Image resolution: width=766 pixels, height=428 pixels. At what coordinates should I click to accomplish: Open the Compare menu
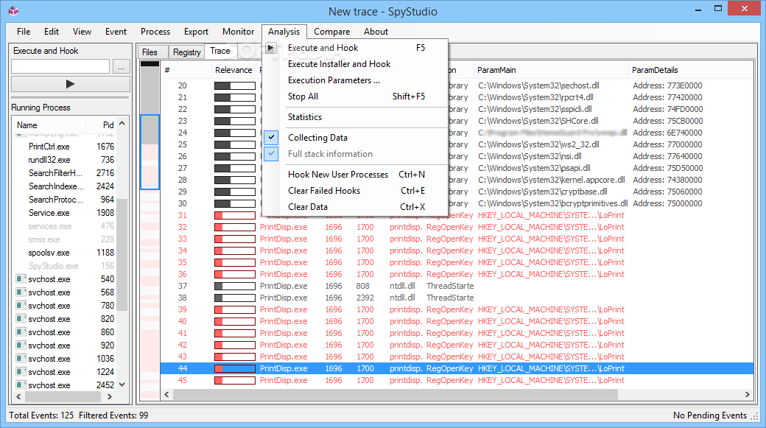pyautogui.click(x=331, y=32)
